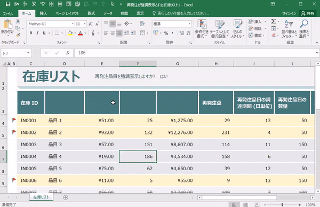This screenshot has height=207, width=320.
Task: Click the add new sheet plus button
Action: (66, 197)
